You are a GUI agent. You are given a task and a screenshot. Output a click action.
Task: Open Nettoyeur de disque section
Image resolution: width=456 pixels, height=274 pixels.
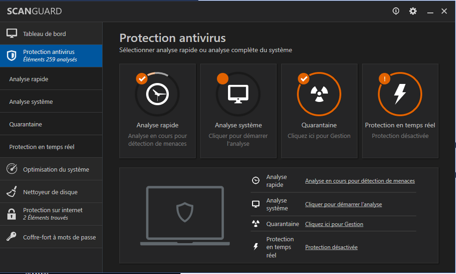51,192
